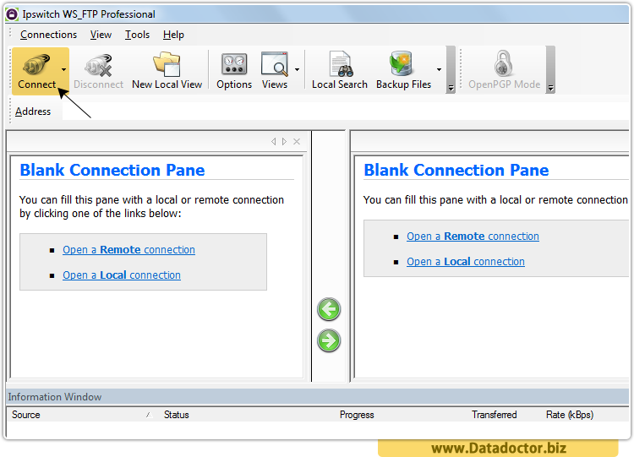Click previous-tab arrow in left pane header
Screen dimensions: 634x457
tap(274, 141)
